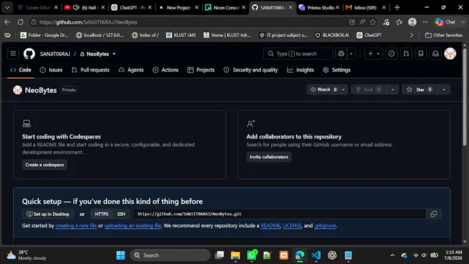Select the SSH clone URL option

coord(121,214)
